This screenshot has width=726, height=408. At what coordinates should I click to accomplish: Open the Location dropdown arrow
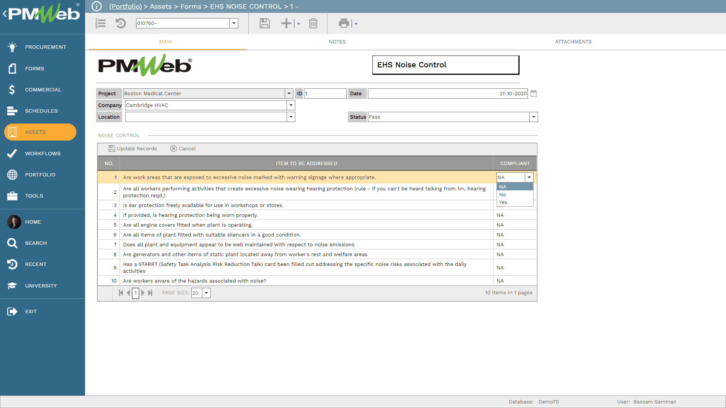pyautogui.click(x=291, y=117)
